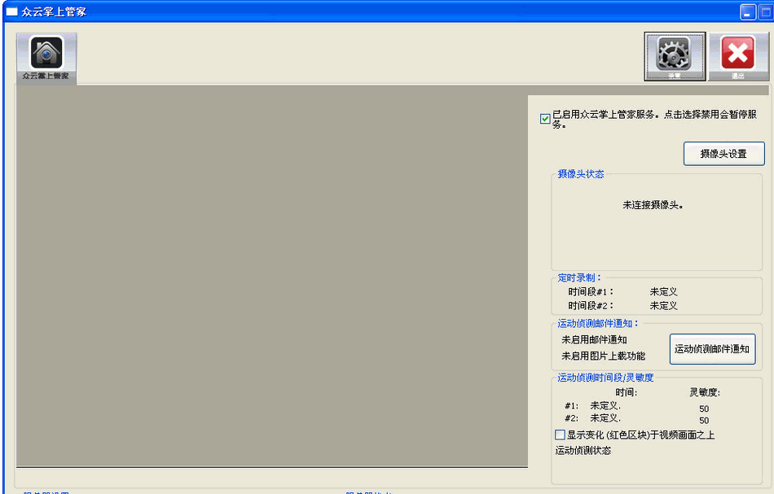Image resolution: width=774 pixels, height=494 pixels.
Task: Click the 运动侦测状态 label
Action: point(583,451)
